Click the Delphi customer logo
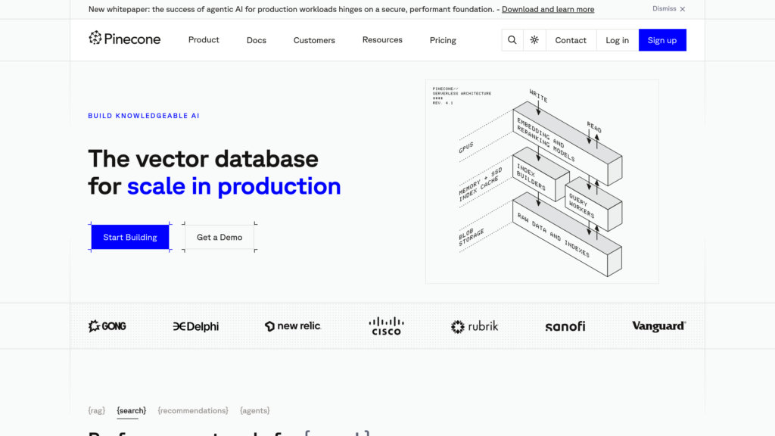Screen dimensions: 775x436 [x=196, y=326]
